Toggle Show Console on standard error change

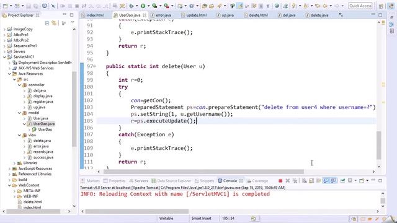[x=334, y=180]
